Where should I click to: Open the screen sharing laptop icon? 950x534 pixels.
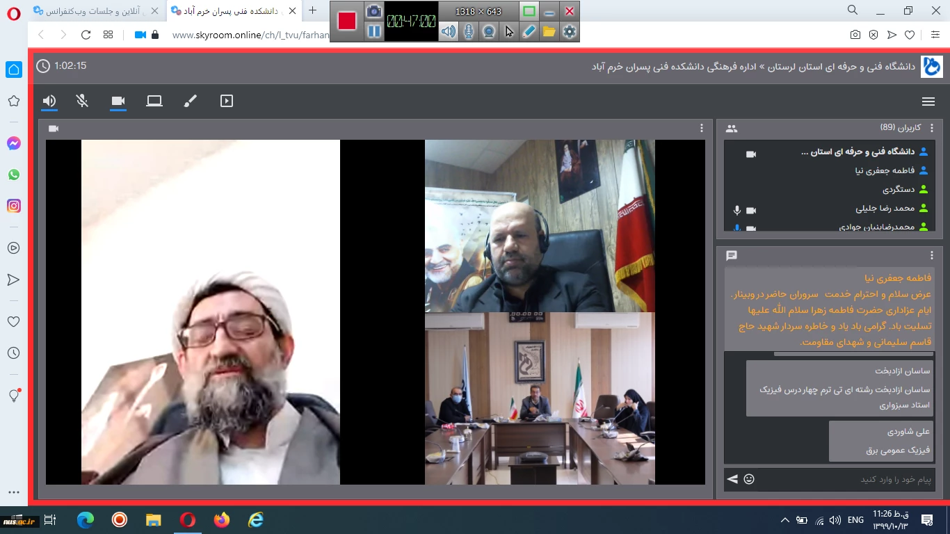click(154, 102)
